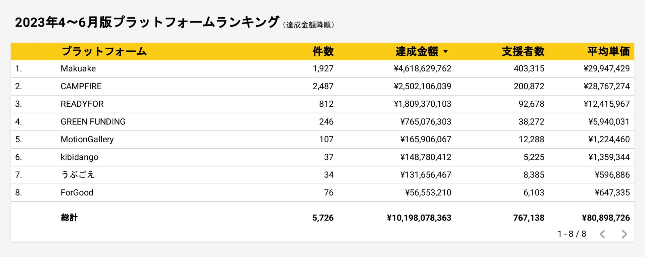Screen dimensions: 645x257
Task: Click the kibidango platform cell
Action: pyautogui.click(x=79, y=157)
